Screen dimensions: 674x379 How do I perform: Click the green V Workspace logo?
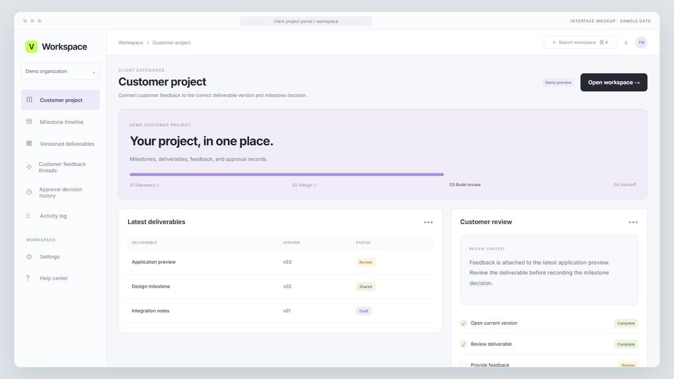pos(31,47)
